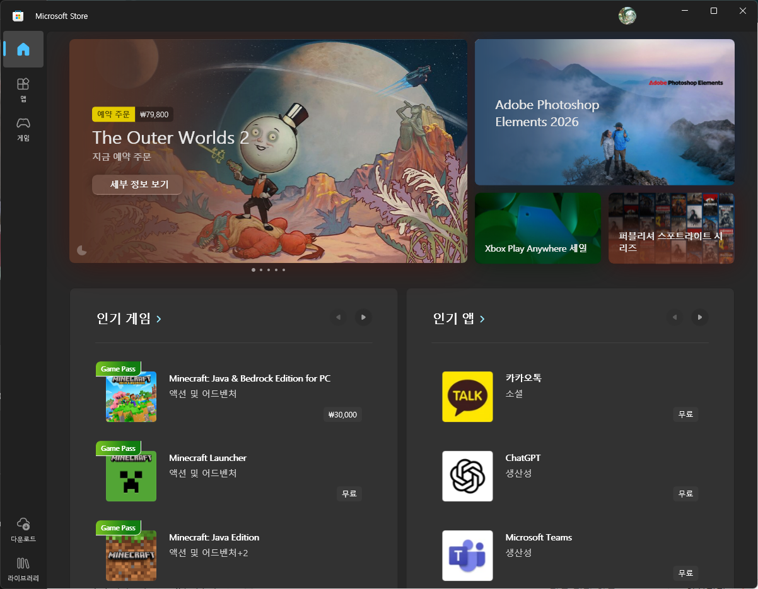
Task: Open the Microsoft Teams app icon
Action: point(467,556)
